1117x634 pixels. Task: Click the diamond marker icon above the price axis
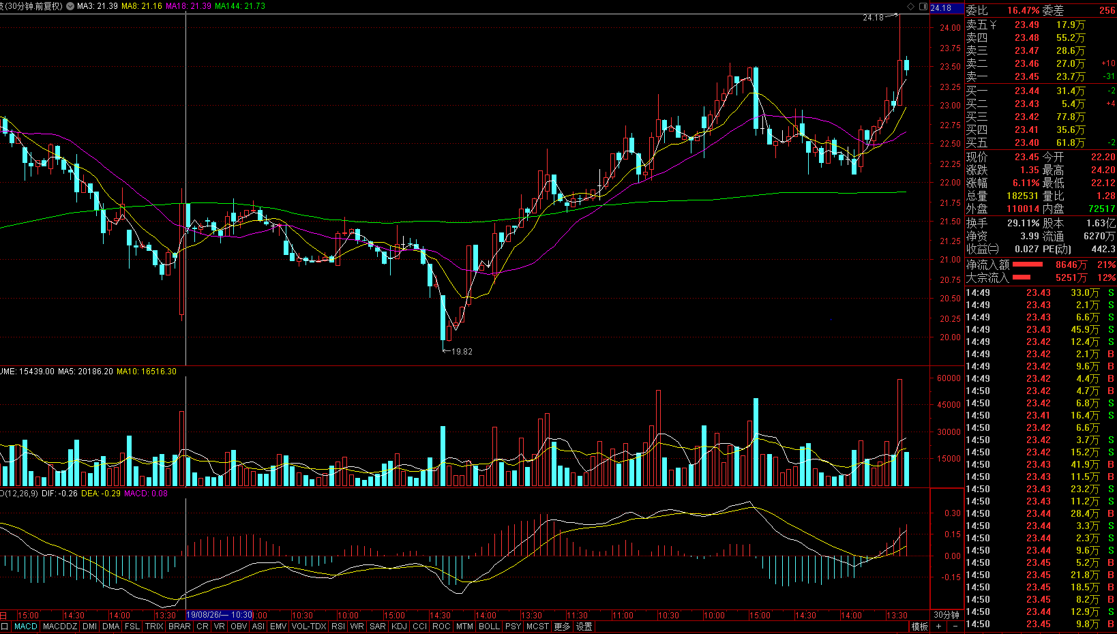click(x=910, y=7)
